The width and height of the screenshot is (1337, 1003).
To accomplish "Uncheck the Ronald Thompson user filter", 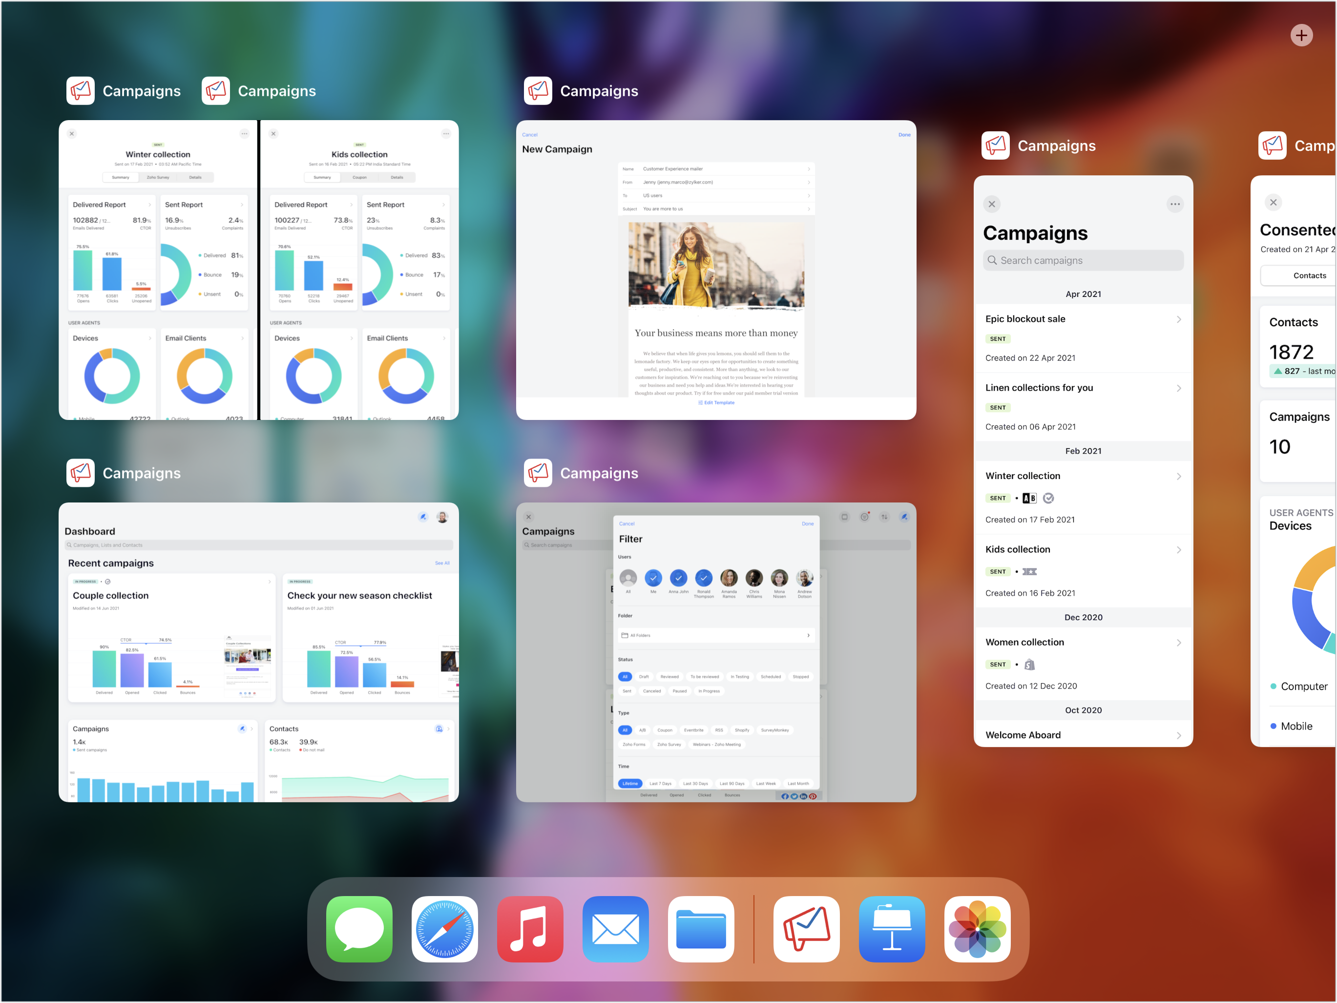I will tap(704, 578).
